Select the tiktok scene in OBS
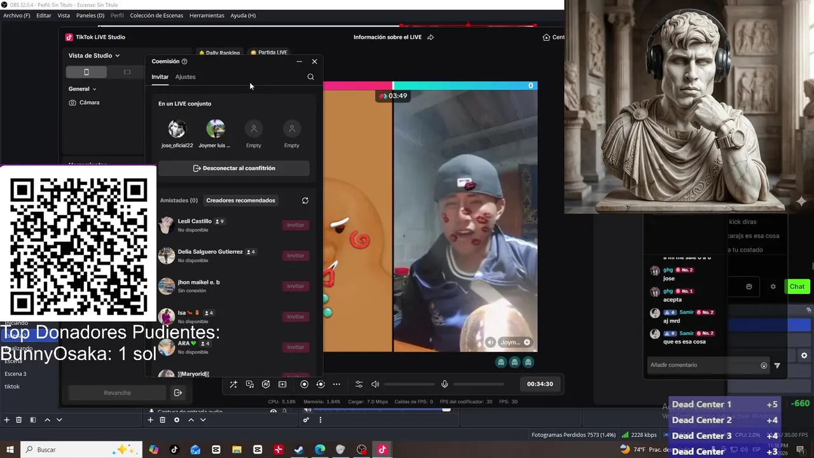 [x=12, y=387]
